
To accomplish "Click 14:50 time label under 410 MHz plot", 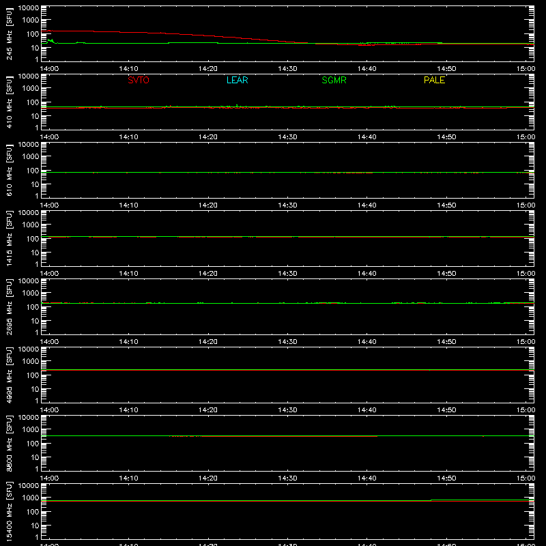I will (x=446, y=137).
